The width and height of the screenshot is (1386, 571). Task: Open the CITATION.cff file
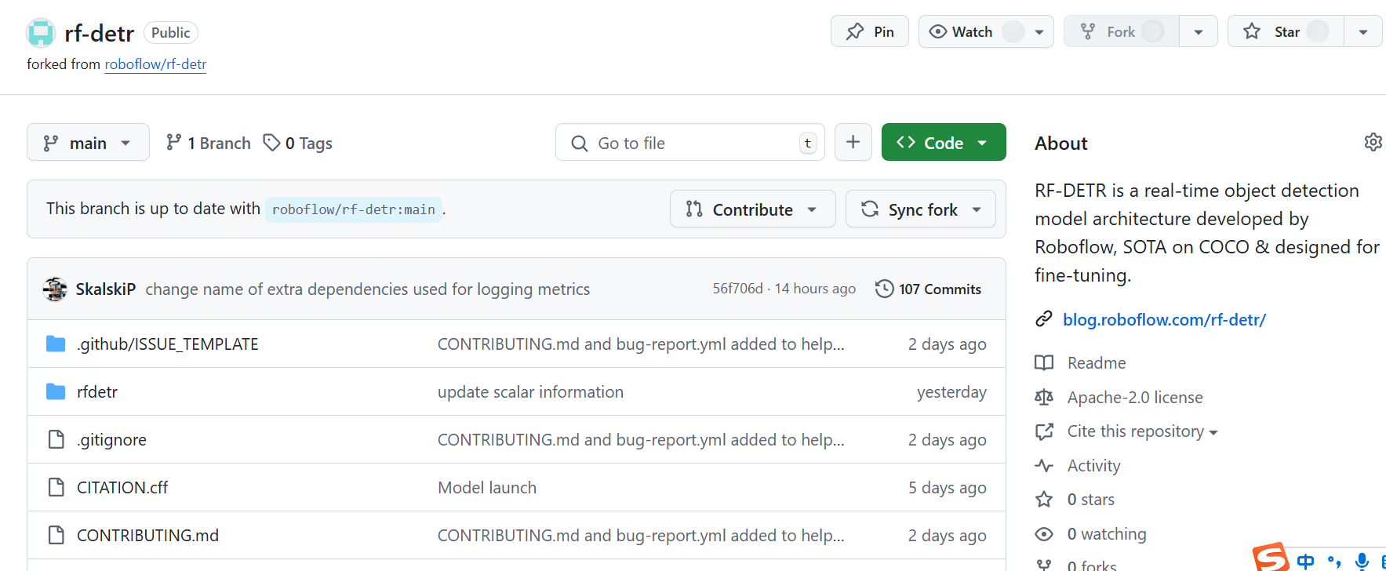122,488
